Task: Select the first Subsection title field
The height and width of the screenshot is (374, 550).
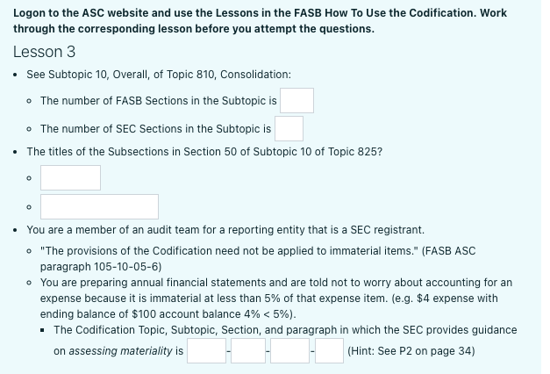Action: click(x=70, y=177)
